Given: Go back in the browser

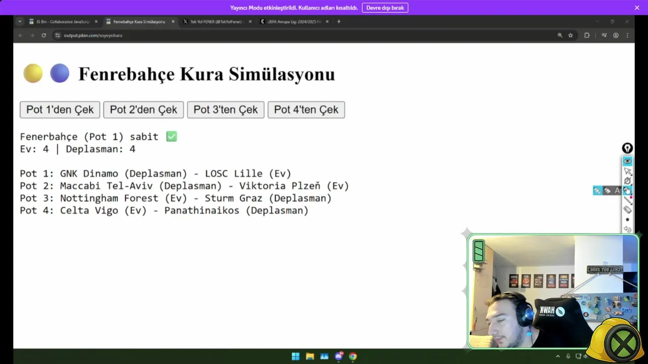Looking at the screenshot, I should 20,35.
